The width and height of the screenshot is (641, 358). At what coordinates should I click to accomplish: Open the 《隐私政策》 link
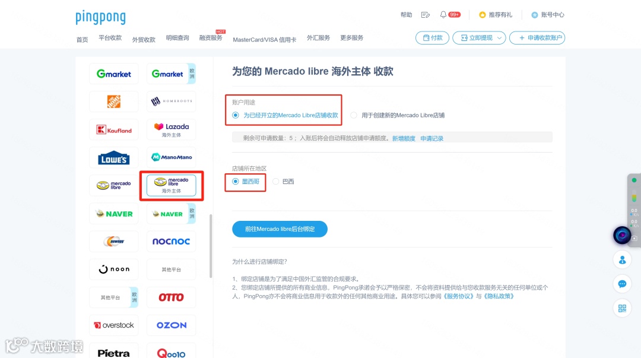click(x=499, y=296)
